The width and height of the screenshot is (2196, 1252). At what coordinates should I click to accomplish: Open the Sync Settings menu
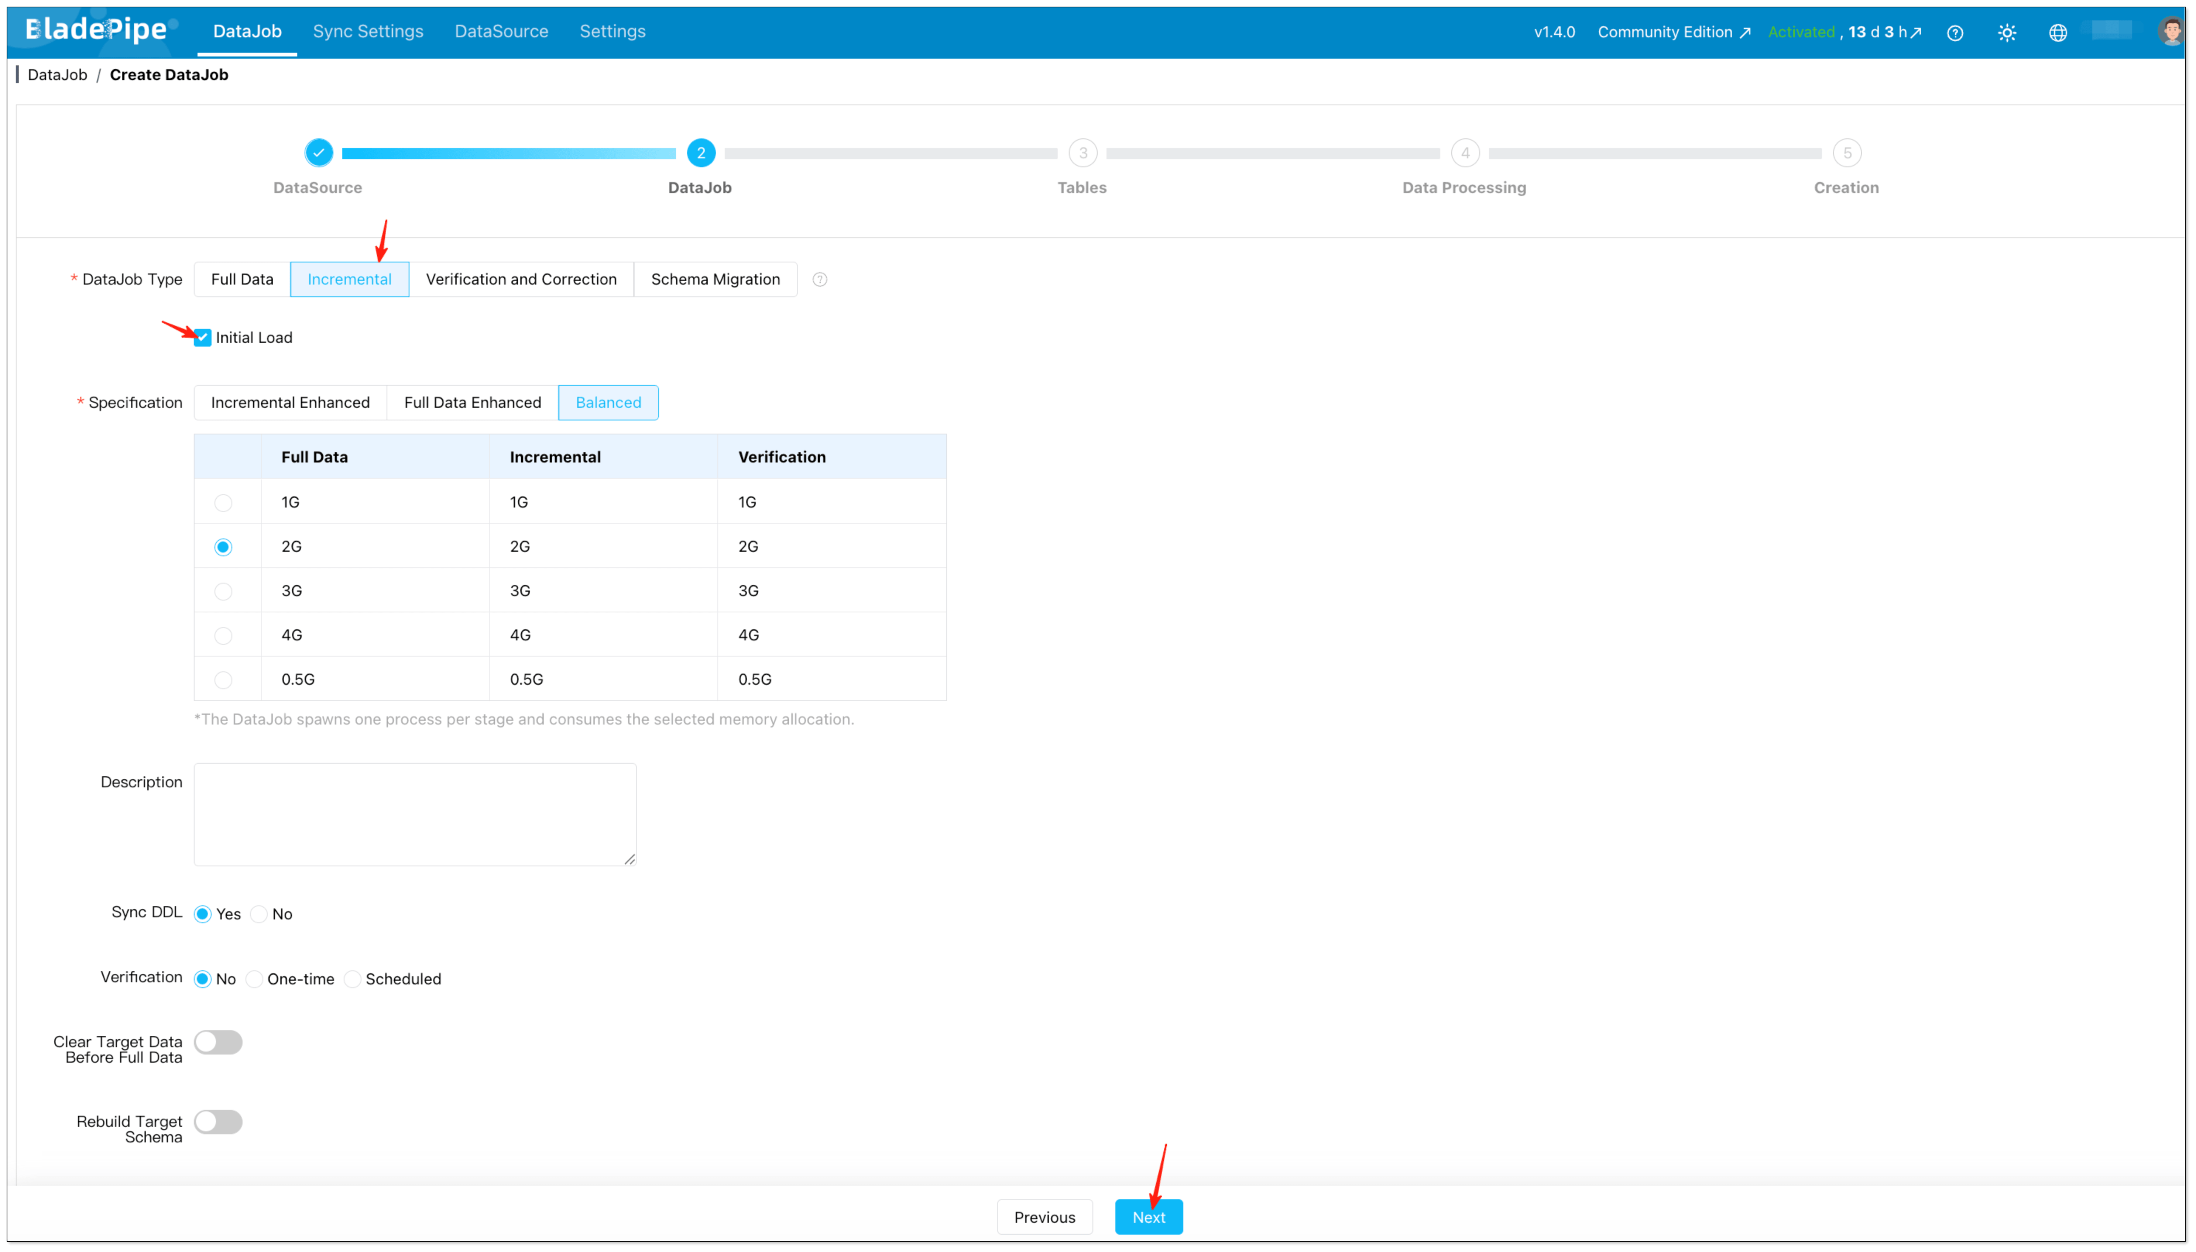(368, 31)
